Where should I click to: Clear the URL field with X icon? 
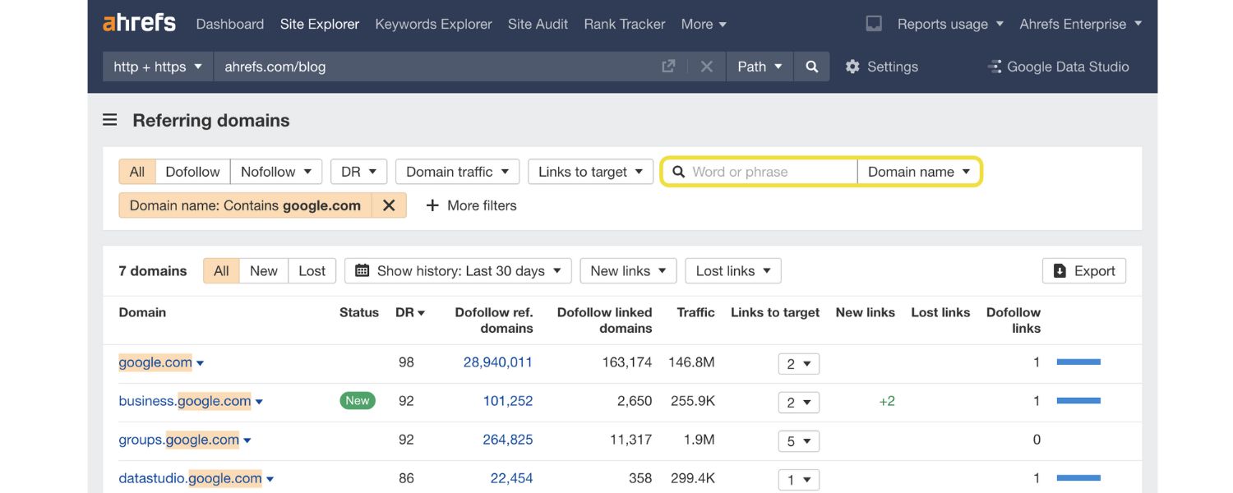(706, 67)
